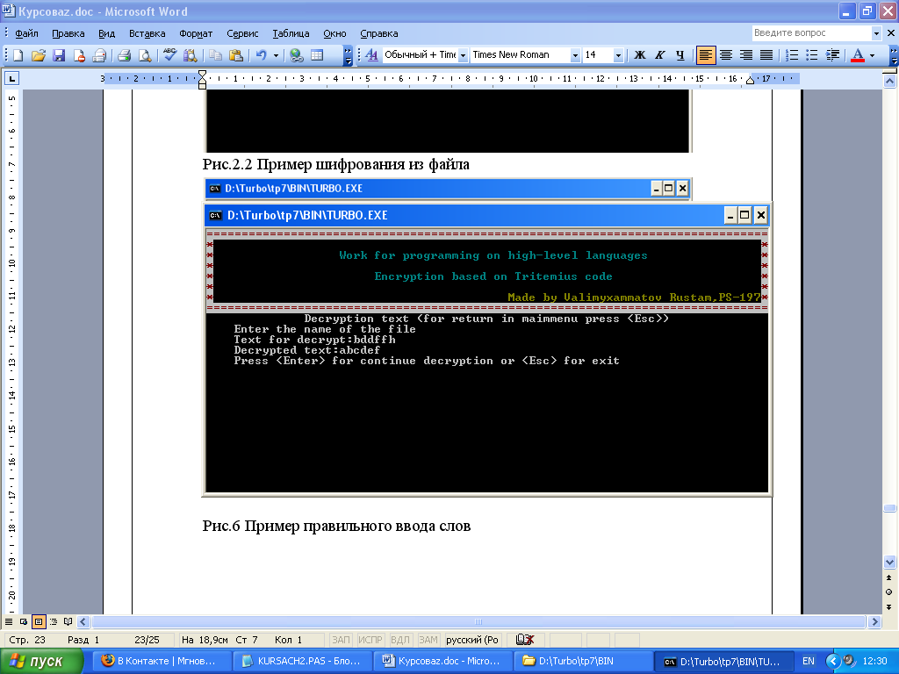The width and height of the screenshot is (899, 674).
Task: Expand the style dropdown Обычный + Time
Action: [x=464, y=55]
